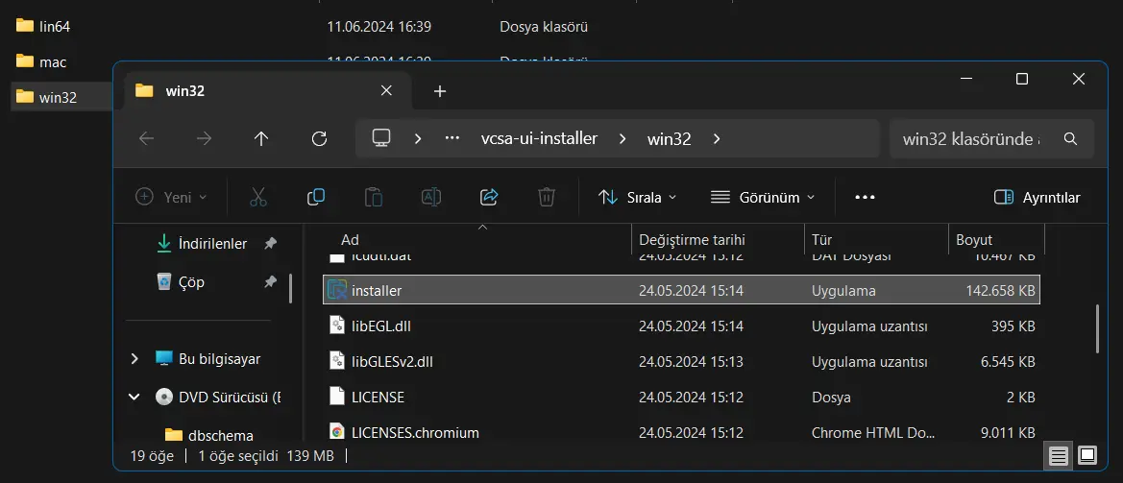Click chevron after win32 in address bar
1123x483 pixels.
click(x=717, y=139)
